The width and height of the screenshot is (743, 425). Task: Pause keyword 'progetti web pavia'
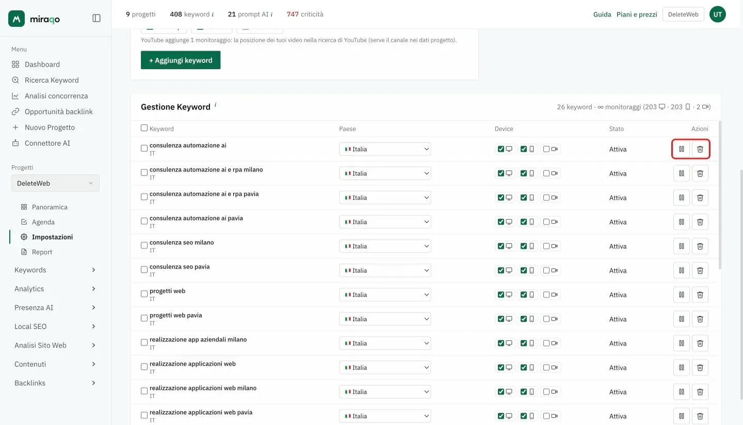(x=682, y=319)
